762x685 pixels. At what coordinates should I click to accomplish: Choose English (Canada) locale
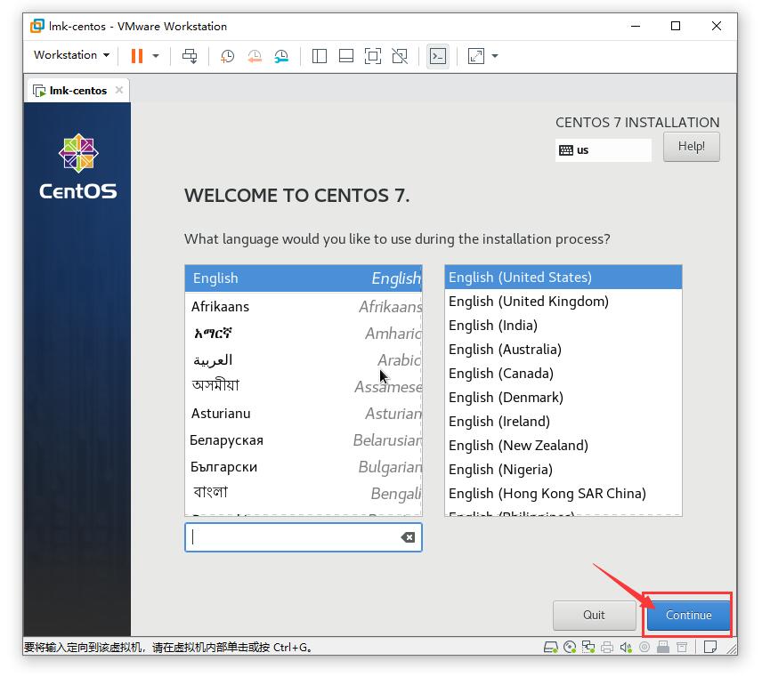coord(563,374)
